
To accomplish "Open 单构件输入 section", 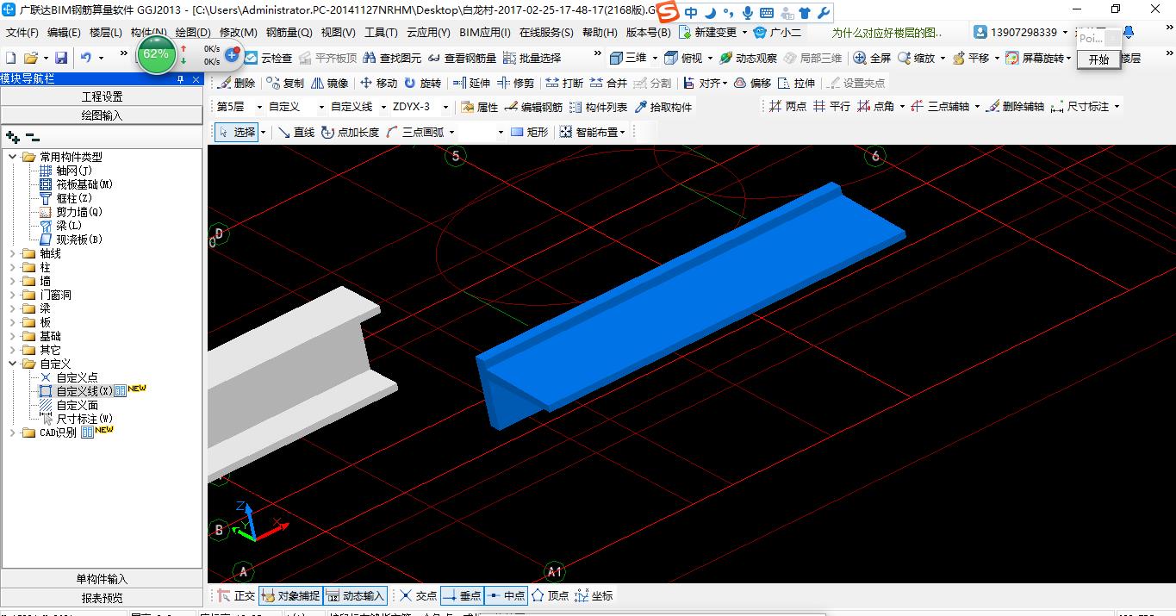I will [x=102, y=579].
